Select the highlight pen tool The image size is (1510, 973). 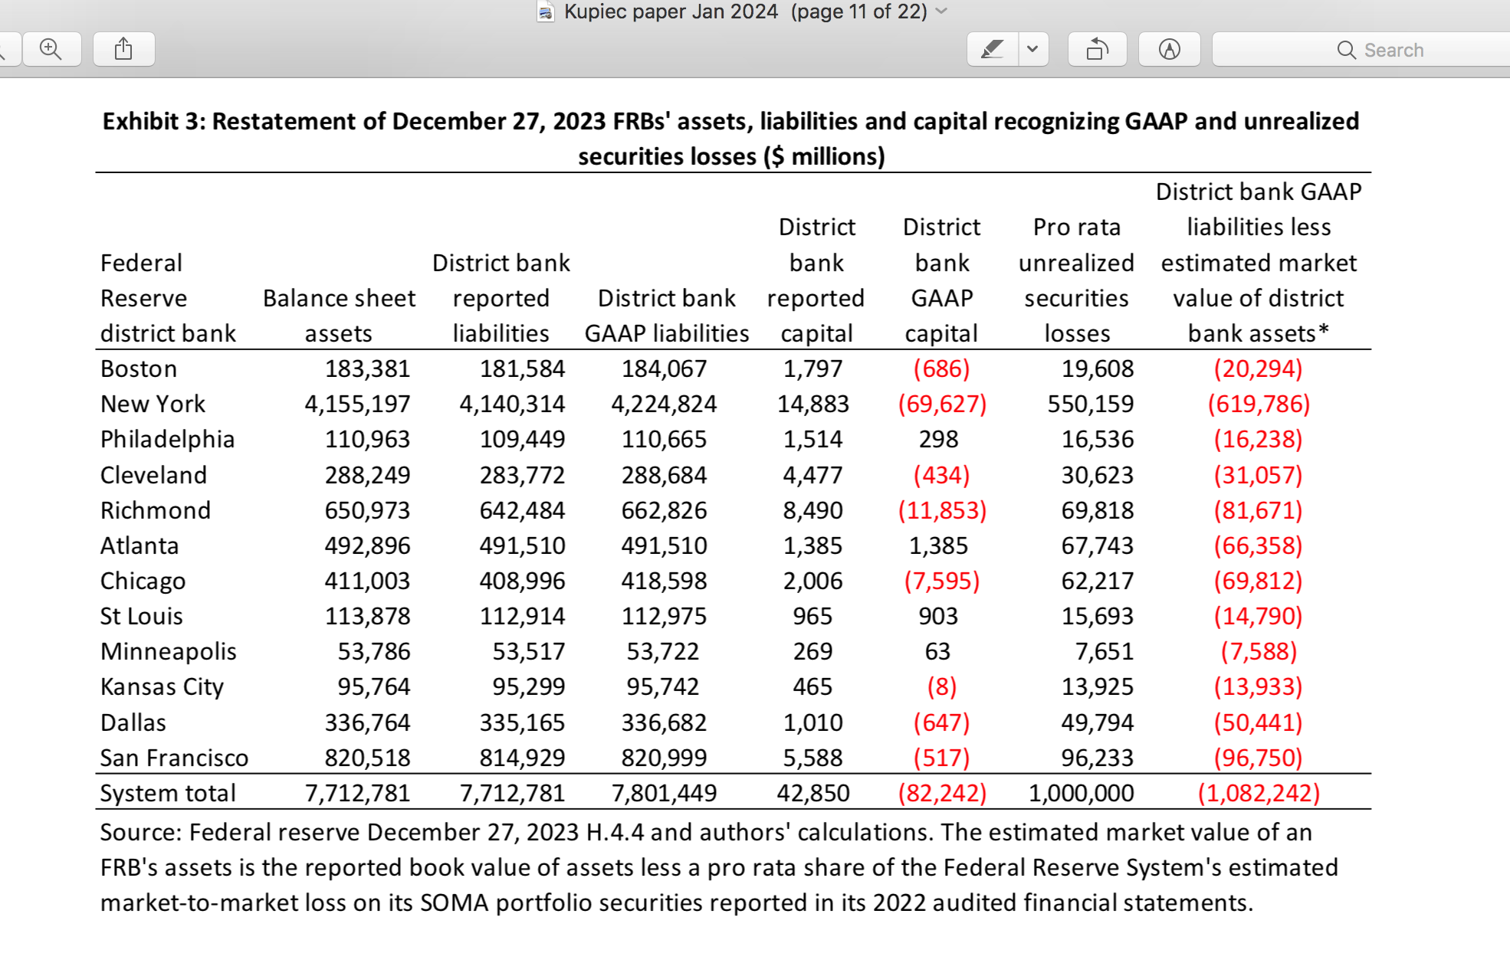tap(993, 50)
